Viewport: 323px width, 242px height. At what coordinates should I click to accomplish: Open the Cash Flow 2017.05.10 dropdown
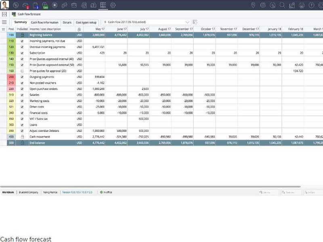coord(187,22)
